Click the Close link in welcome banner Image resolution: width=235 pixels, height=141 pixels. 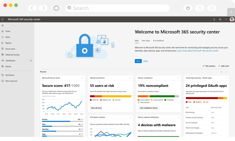point(145,61)
